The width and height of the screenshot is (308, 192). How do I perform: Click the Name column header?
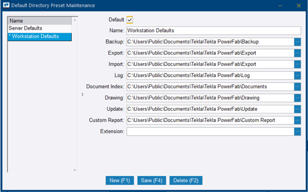coord(39,21)
